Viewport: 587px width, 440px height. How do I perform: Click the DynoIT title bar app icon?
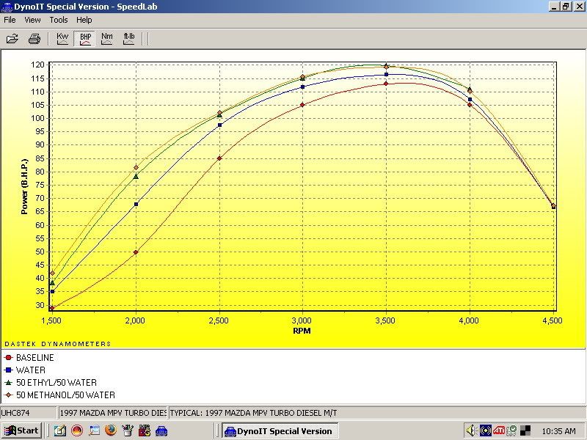tap(7, 7)
